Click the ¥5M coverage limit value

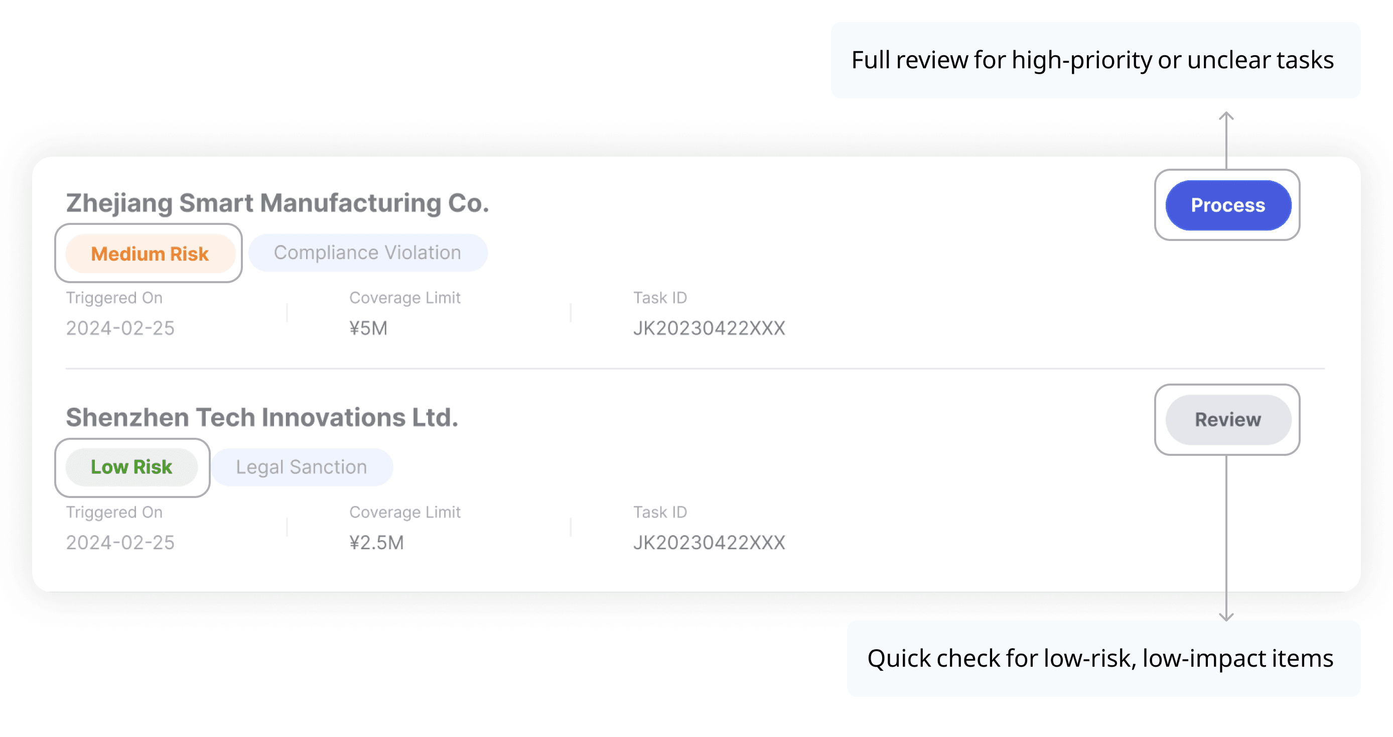368,328
